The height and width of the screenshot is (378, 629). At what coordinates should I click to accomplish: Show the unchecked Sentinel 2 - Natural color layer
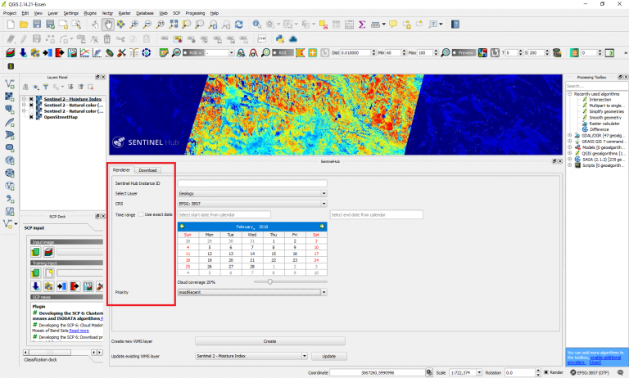coord(31,111)
